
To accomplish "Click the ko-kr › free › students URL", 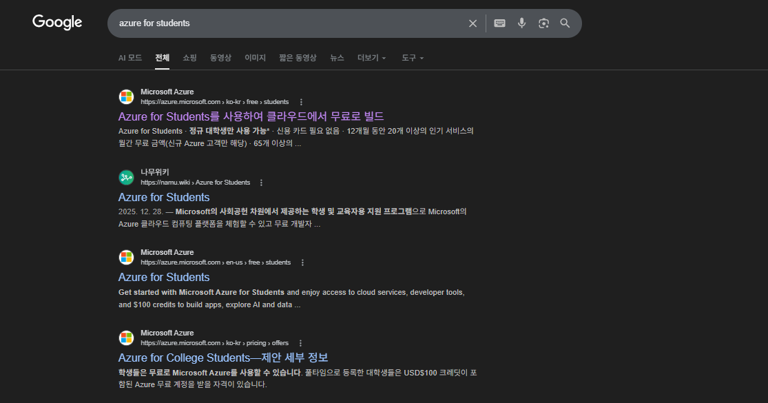I will (x=214, y=102).
